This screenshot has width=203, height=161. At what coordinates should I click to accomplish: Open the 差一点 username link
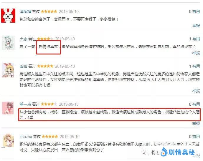click(x=25, y=104)
